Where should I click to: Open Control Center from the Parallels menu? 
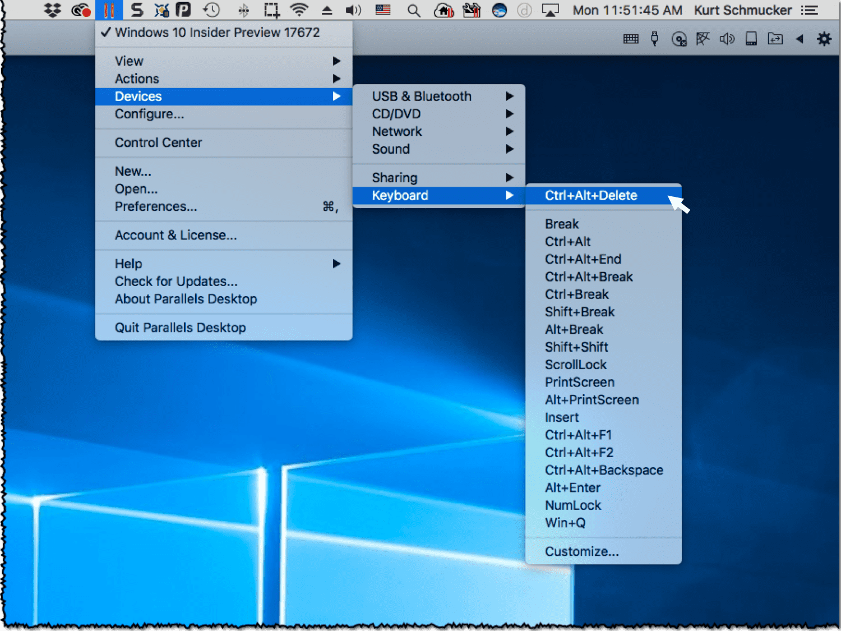(159, 142)
